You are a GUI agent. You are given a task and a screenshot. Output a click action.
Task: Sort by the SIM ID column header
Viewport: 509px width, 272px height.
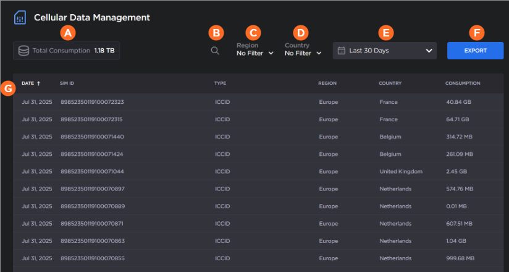(x=67, y=83)
